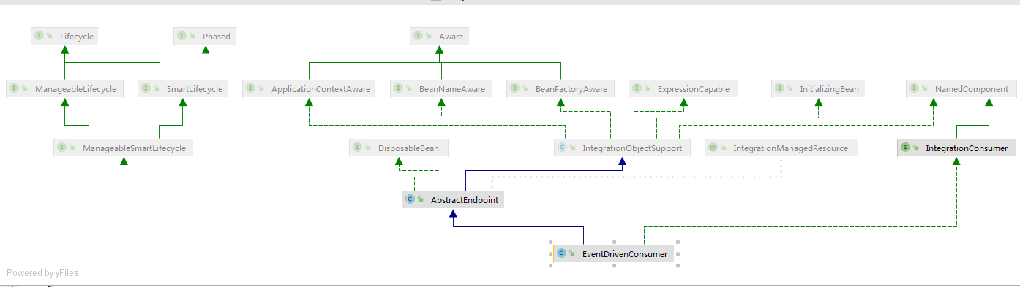Select the Phased interface node
The height and width of the screenshot is (287, 1020).
point(205,36)
